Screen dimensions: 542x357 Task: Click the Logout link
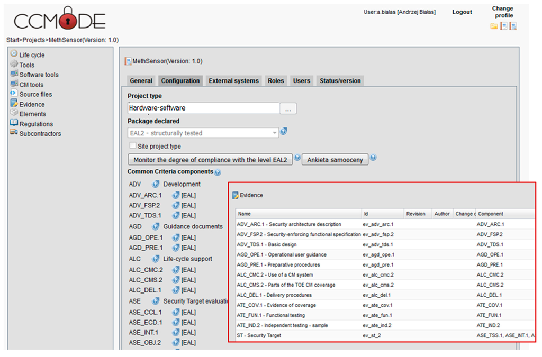462,12
